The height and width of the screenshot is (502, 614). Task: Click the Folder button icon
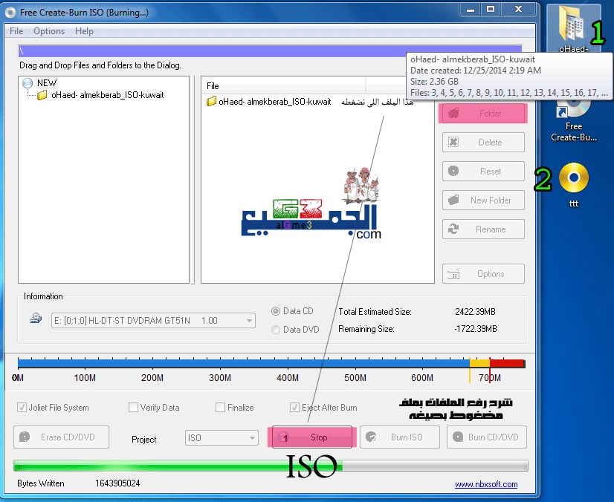453,114
